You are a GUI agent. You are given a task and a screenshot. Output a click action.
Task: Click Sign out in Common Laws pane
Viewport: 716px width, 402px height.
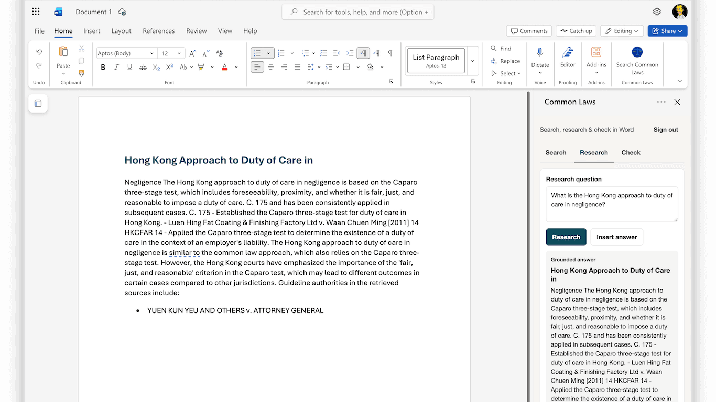click(x=666, y=130)
